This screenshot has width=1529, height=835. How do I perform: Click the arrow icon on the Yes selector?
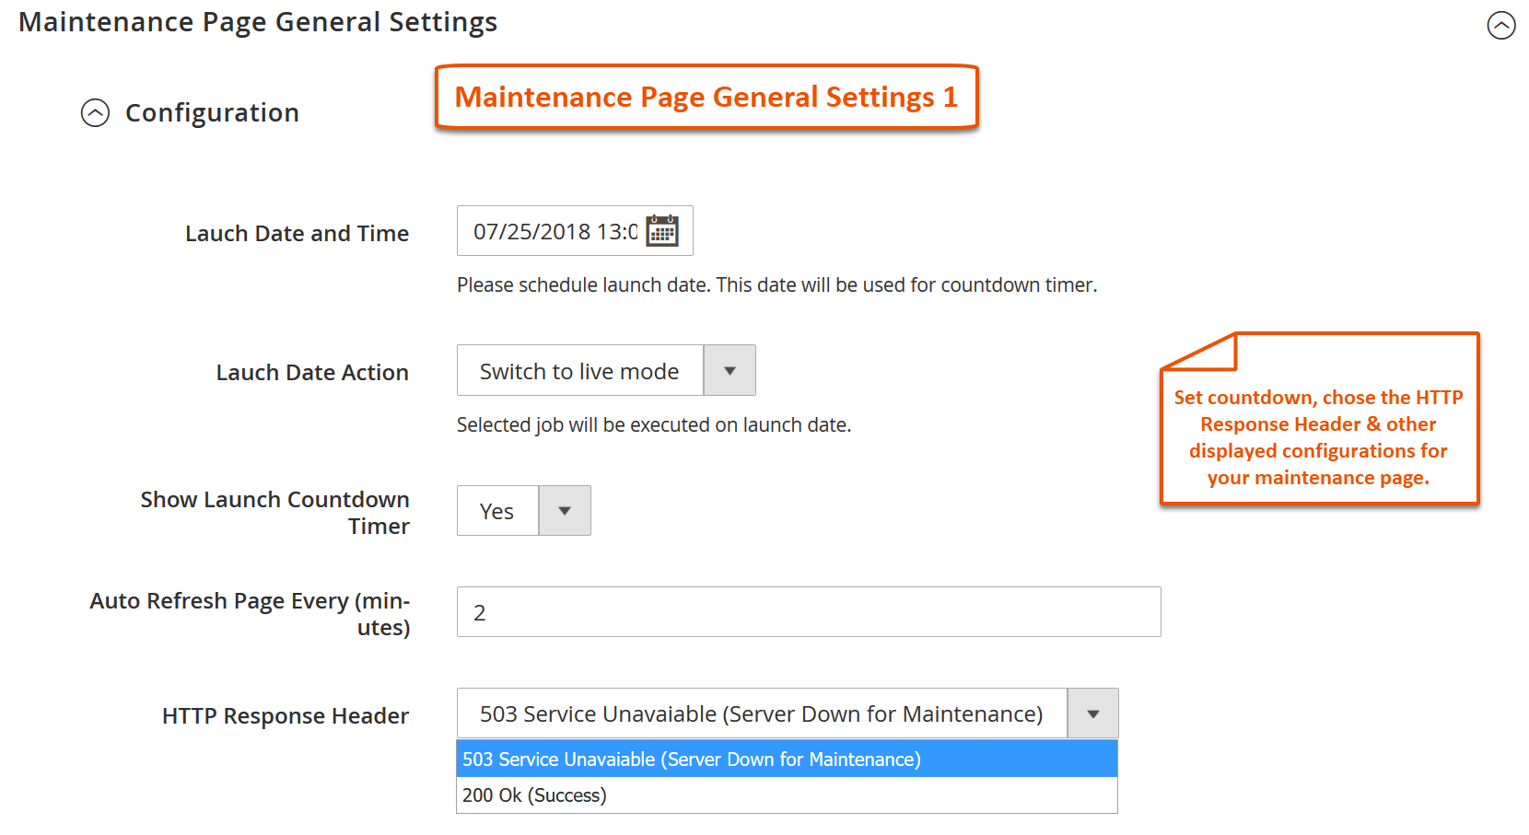pos(564,510)
